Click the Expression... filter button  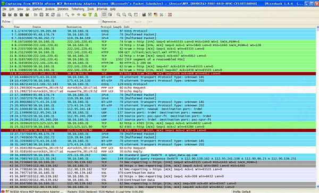(x=111, y=22)
